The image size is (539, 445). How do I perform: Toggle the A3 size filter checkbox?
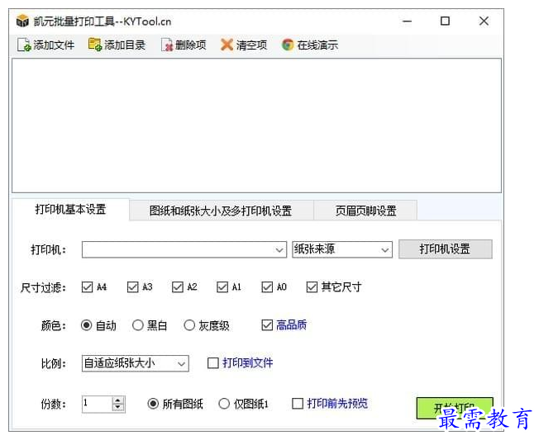coord(132,286)
